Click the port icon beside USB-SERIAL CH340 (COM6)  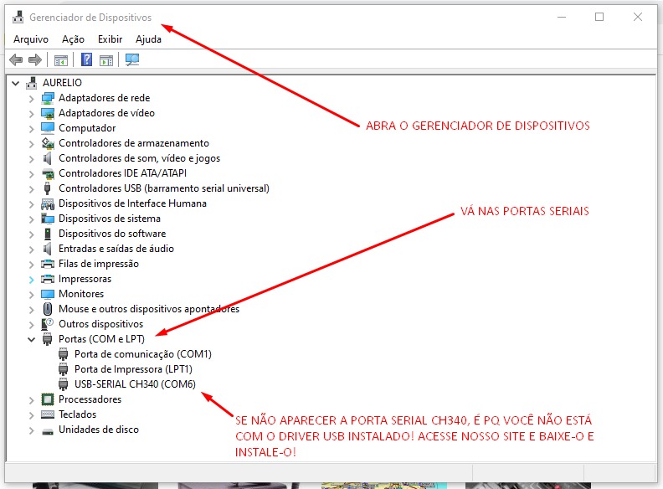click(64, 384)
